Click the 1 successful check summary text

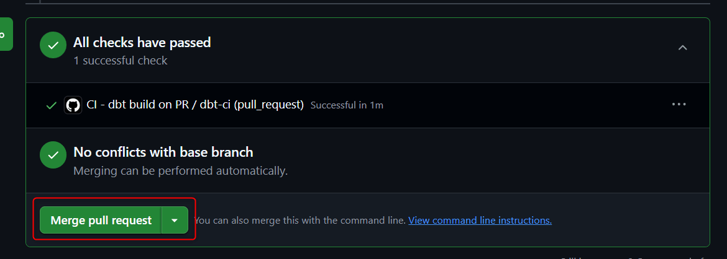point(121,61)
